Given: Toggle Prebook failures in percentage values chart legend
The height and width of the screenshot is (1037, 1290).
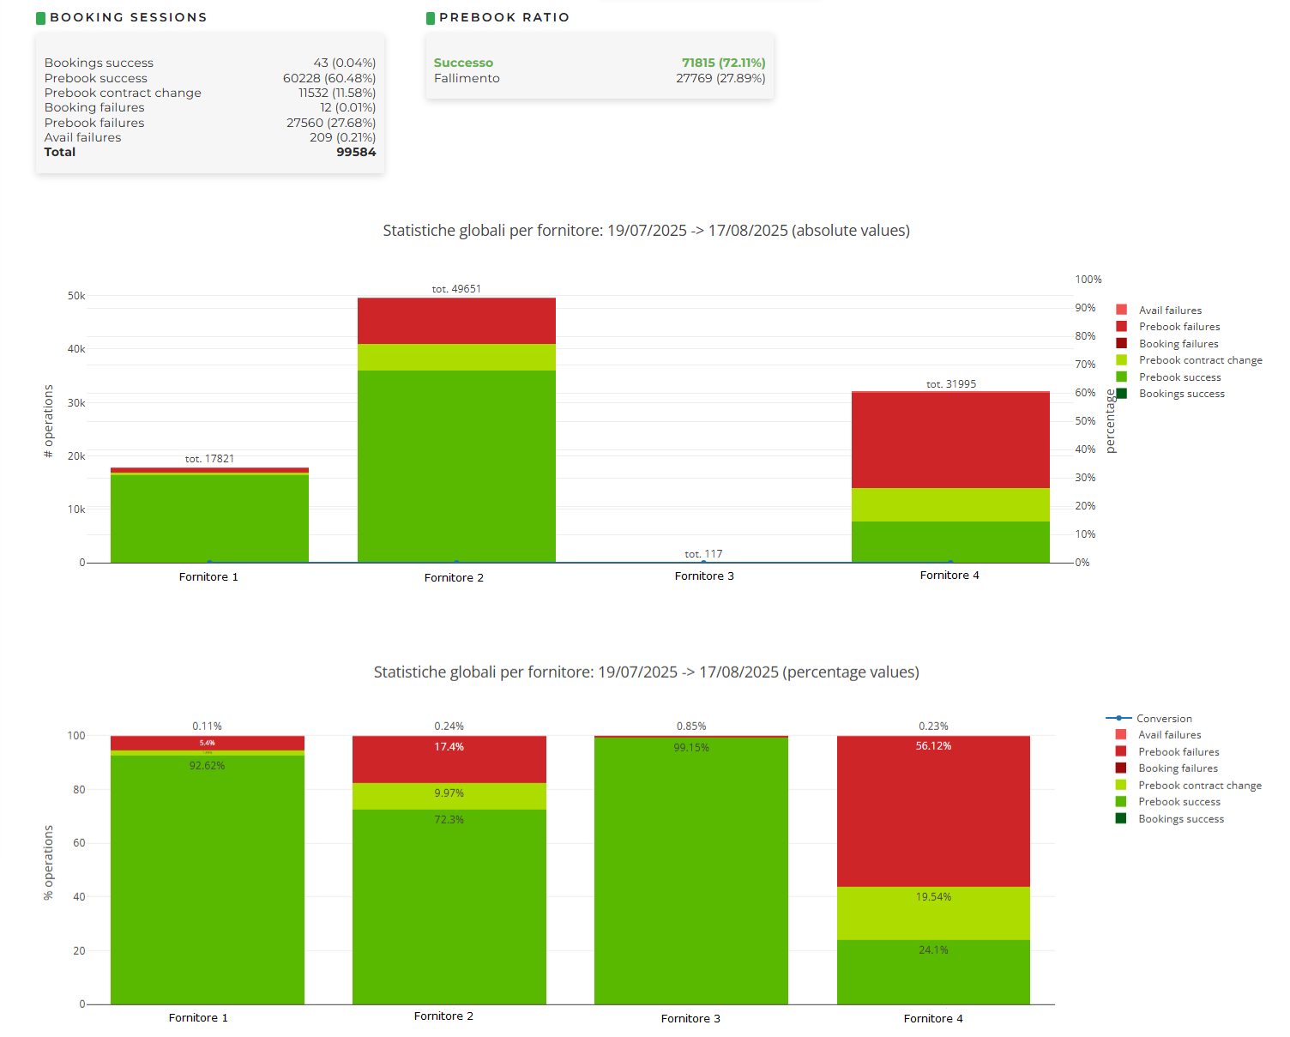Looking at the screenshot, I should tap(1178, 752).
